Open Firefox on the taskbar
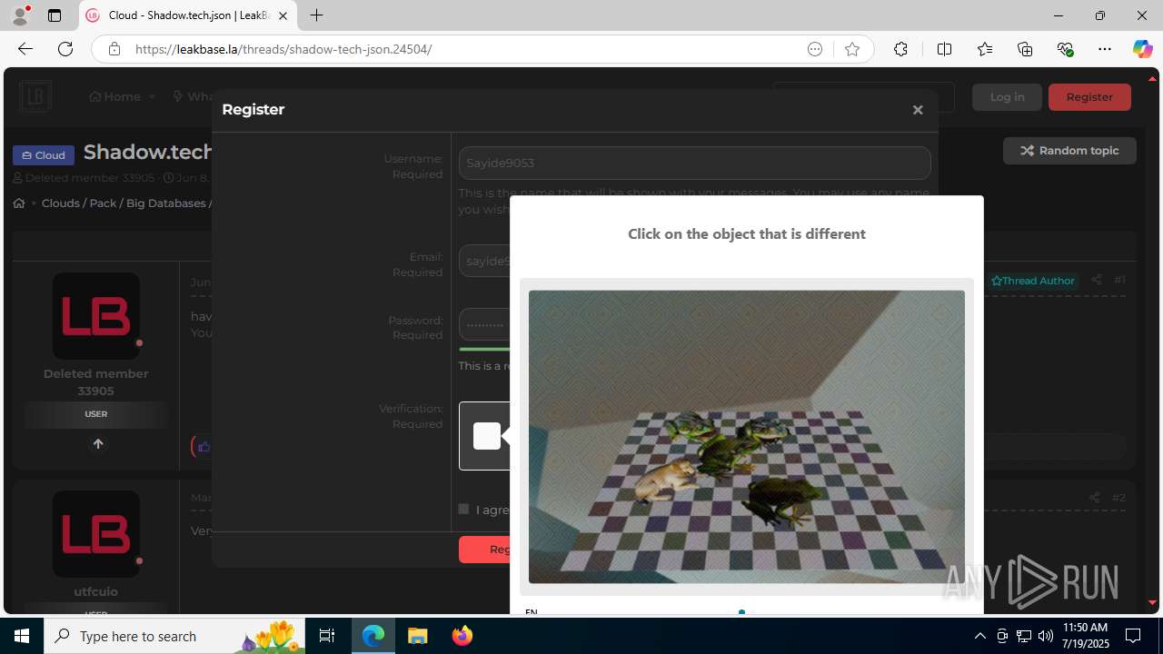This screenshot has width=1163, height=654. pyautogui.click(x=462, y=636)
